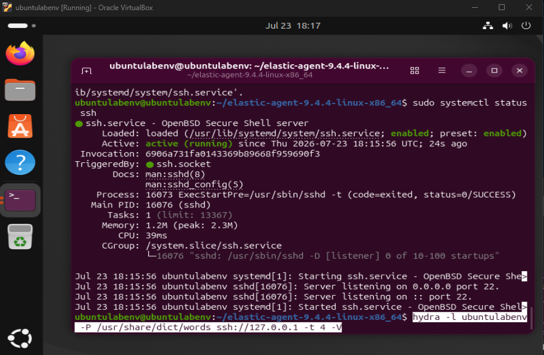Image resolution: width=544 pixels, height=355 pixels.
Task: Open the terminal tab overview grid icon
Action: (x=415, y=71)
